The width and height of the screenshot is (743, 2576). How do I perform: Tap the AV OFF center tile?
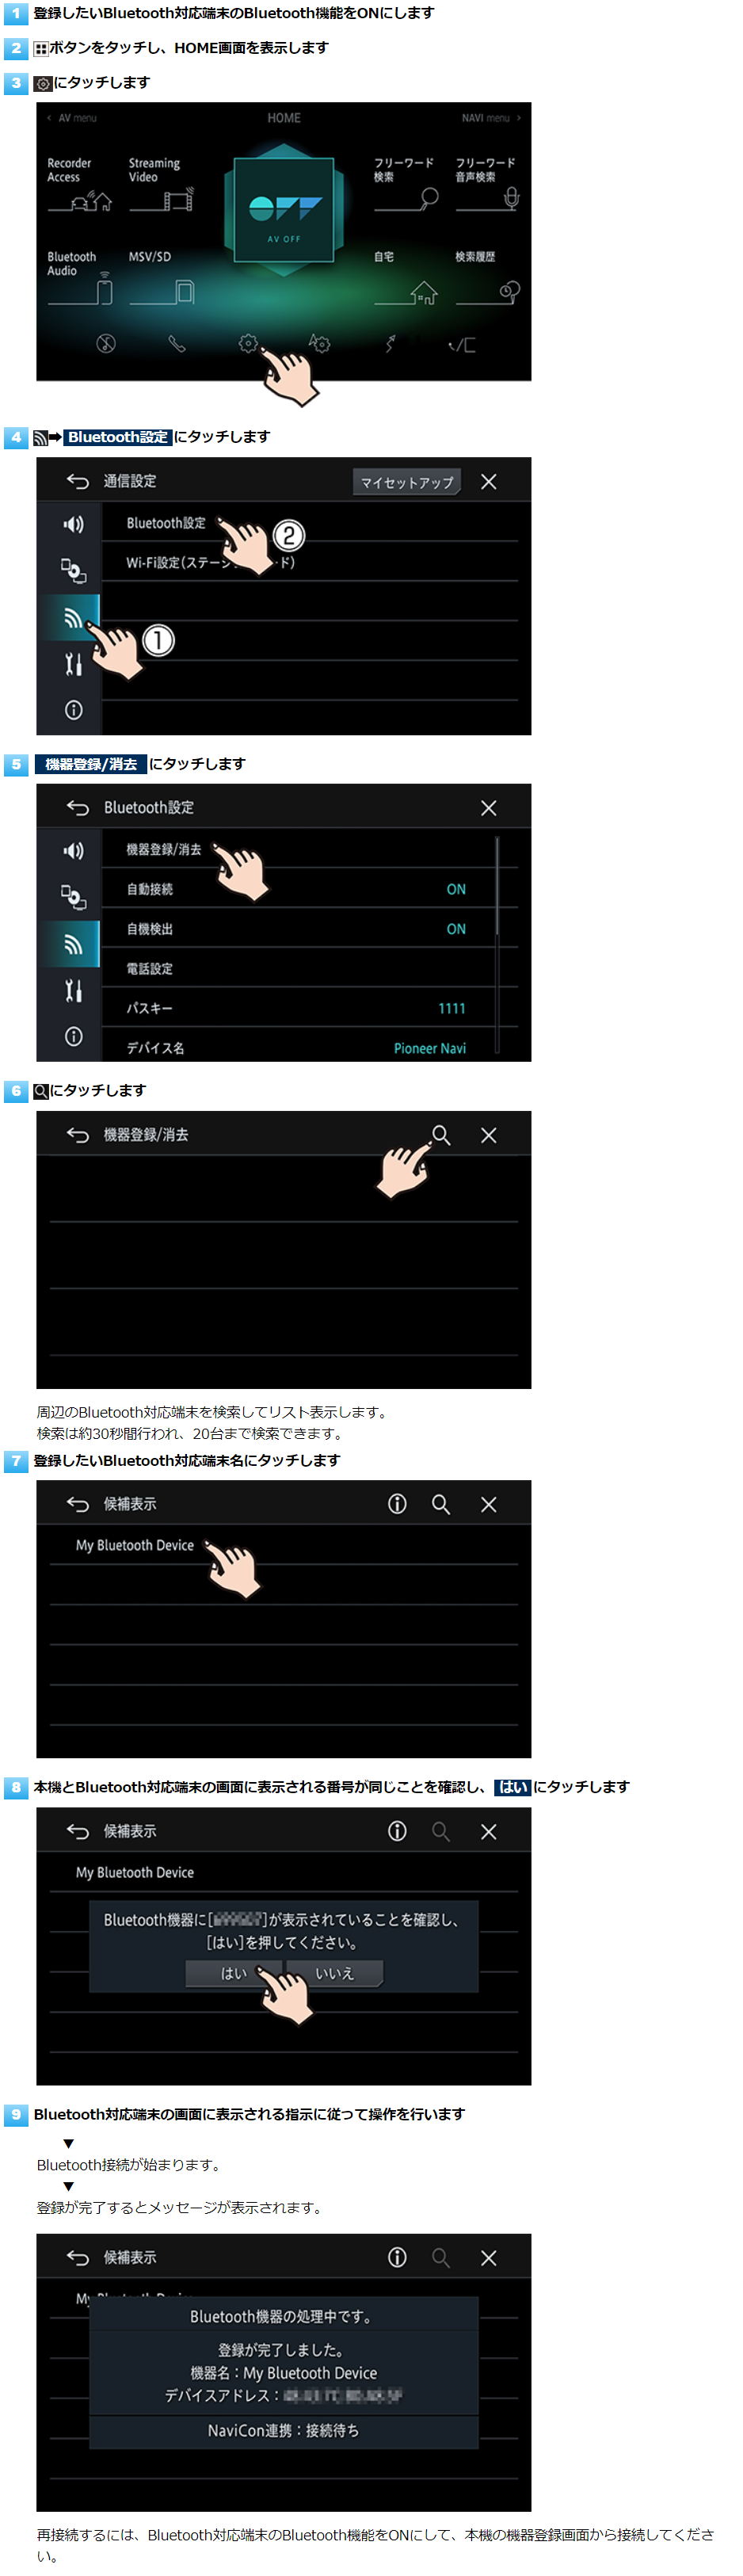(284, 208)
